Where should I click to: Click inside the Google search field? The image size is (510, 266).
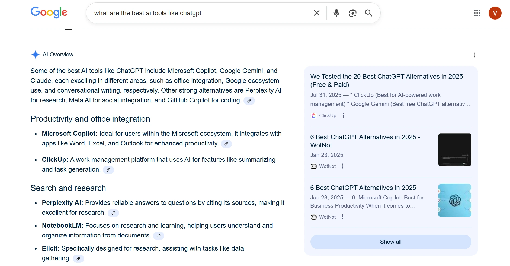click(x=201, y=13)
